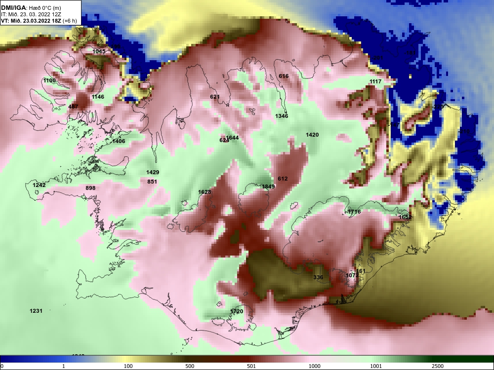Click the map value '161'
The image size is (494, 370).
(x=361, y=271)
